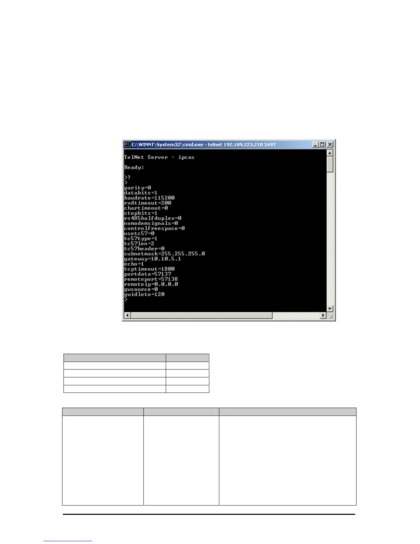This screenshot has height=544, width=420.
Task: Click the 'rs485halfduplex=0' line
Action: pyautogui.click(x=153, y=218)
